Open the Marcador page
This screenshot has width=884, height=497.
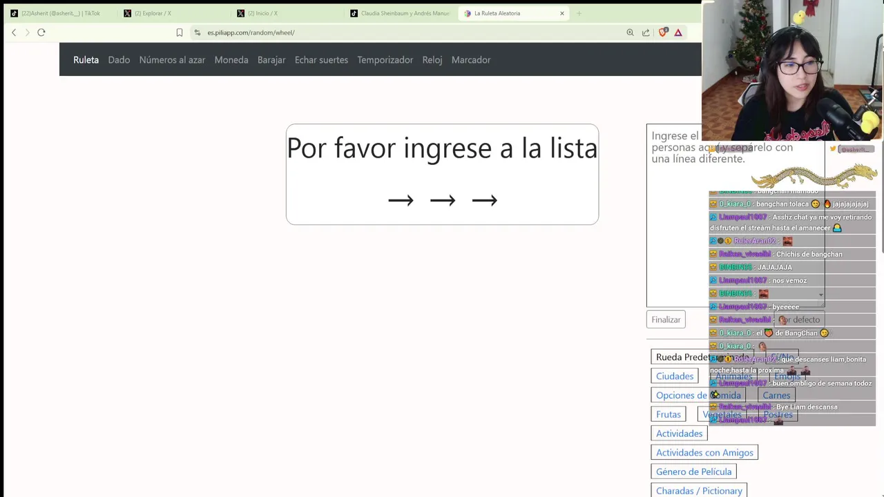pyautogui.click(x=471, y=60)
